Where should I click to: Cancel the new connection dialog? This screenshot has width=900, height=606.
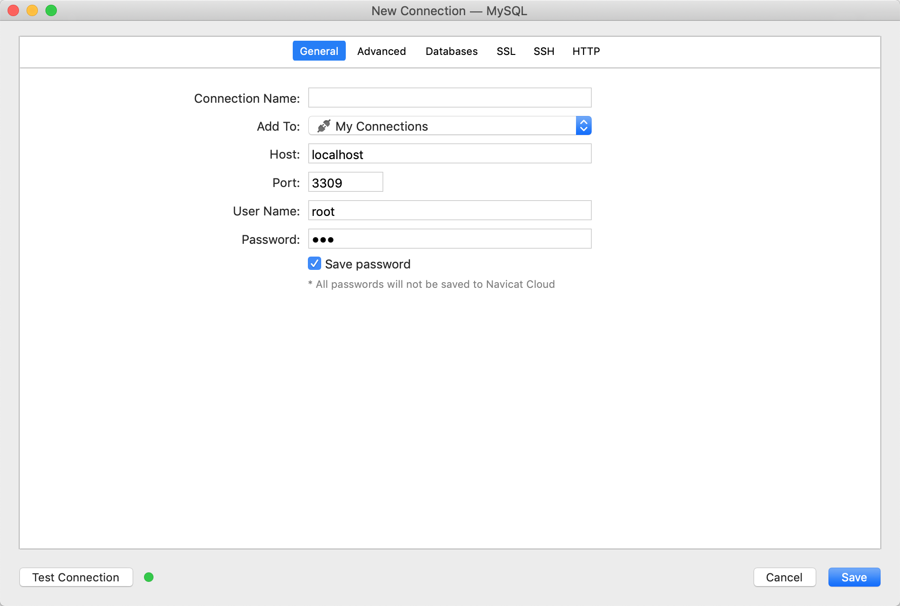pos(784,577)
